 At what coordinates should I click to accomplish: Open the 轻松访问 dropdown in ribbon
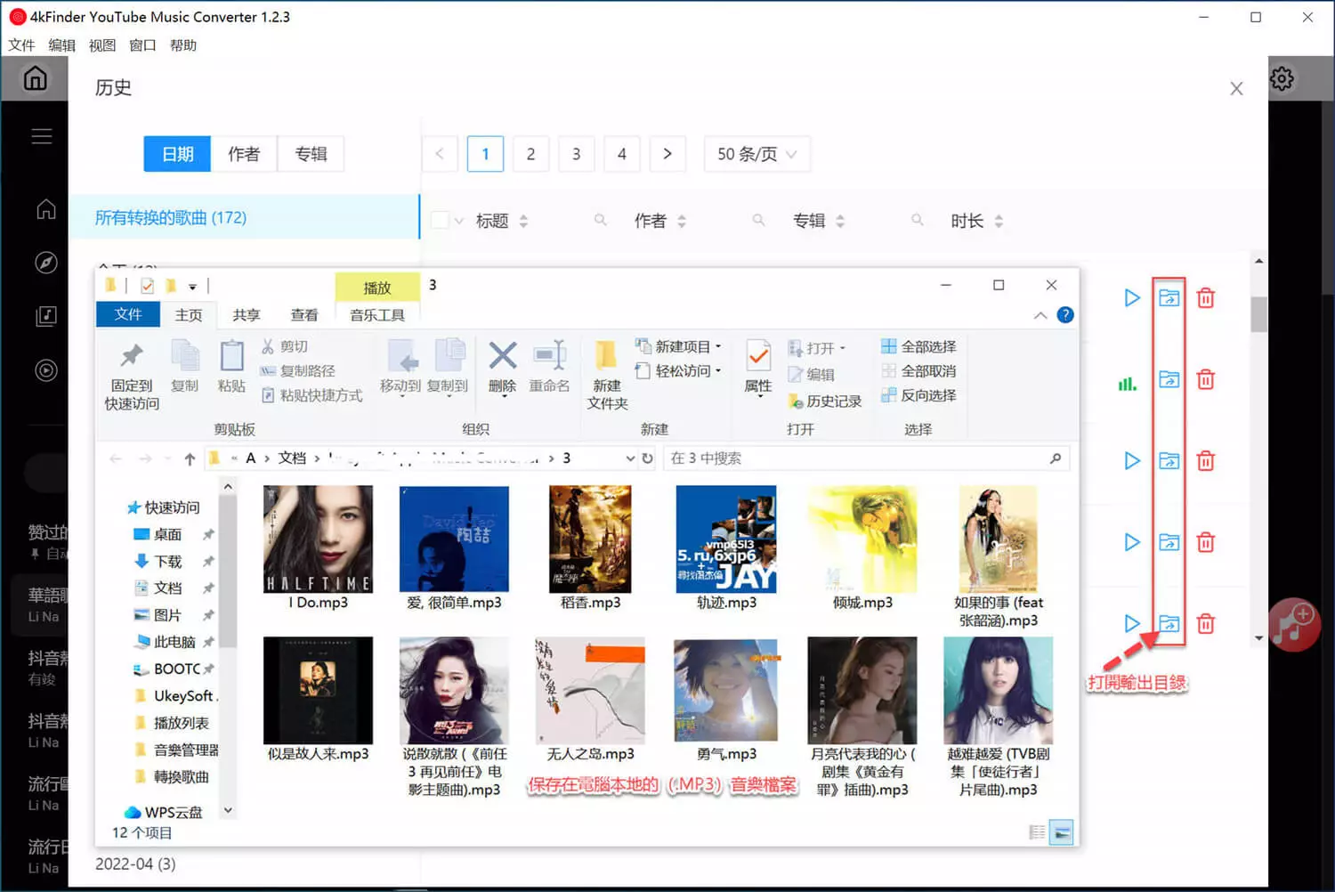[679, 370]
